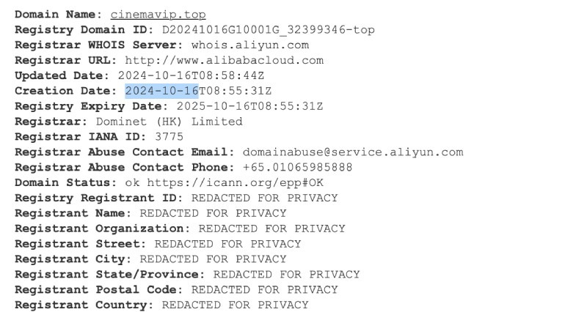
Task: Click the Registrant Country redacted value
Action: [x=235, y=305]
